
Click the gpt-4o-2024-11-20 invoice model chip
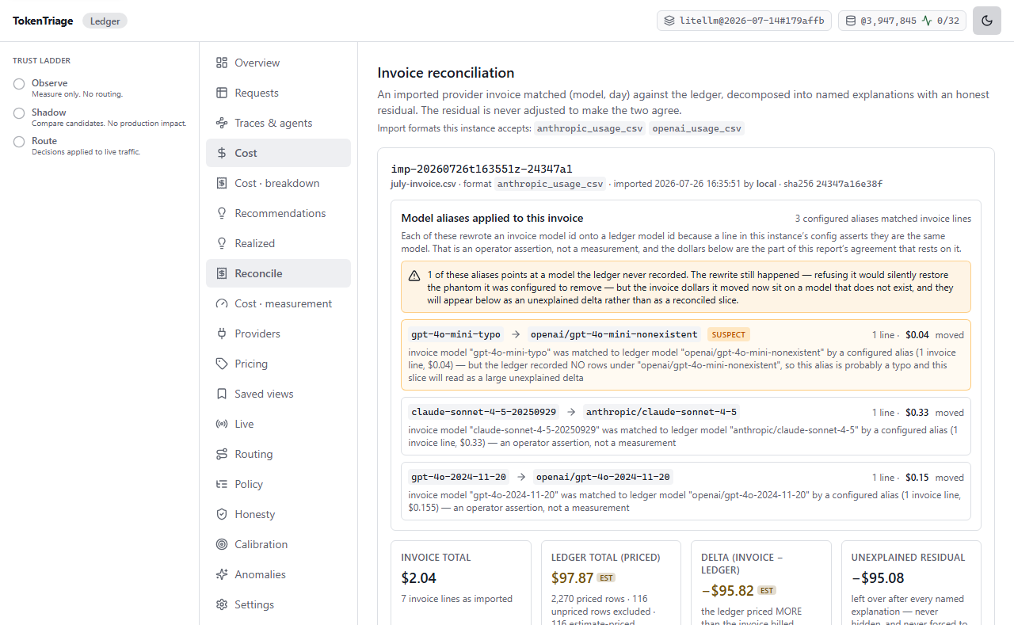(459, 477)
